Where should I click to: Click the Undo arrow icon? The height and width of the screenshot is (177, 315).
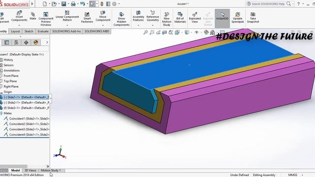click(x=82, y=4)
